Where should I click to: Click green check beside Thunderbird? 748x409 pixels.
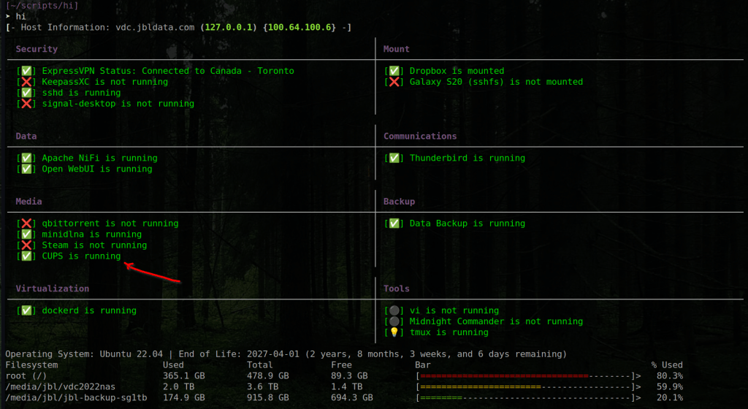(394, 158)
